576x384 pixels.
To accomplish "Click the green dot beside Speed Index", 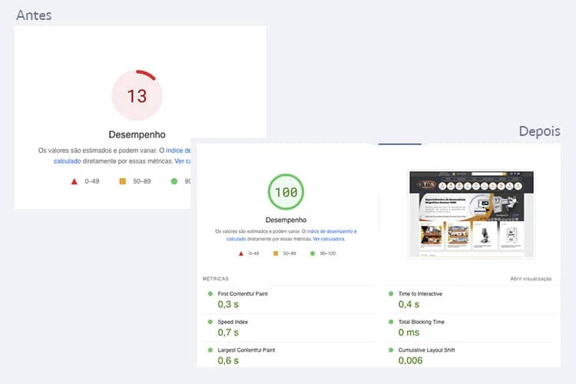I will point(210,322).
